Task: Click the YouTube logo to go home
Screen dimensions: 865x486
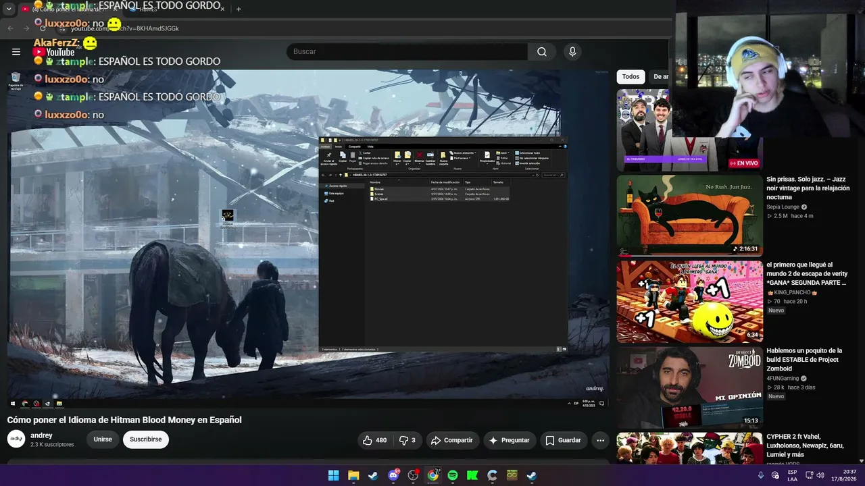Action: point(53,52)
